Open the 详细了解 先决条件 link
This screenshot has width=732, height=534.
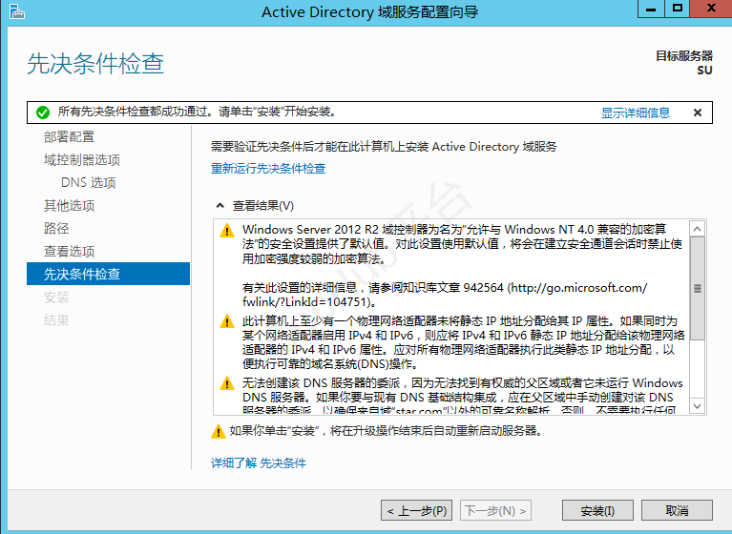259,463
